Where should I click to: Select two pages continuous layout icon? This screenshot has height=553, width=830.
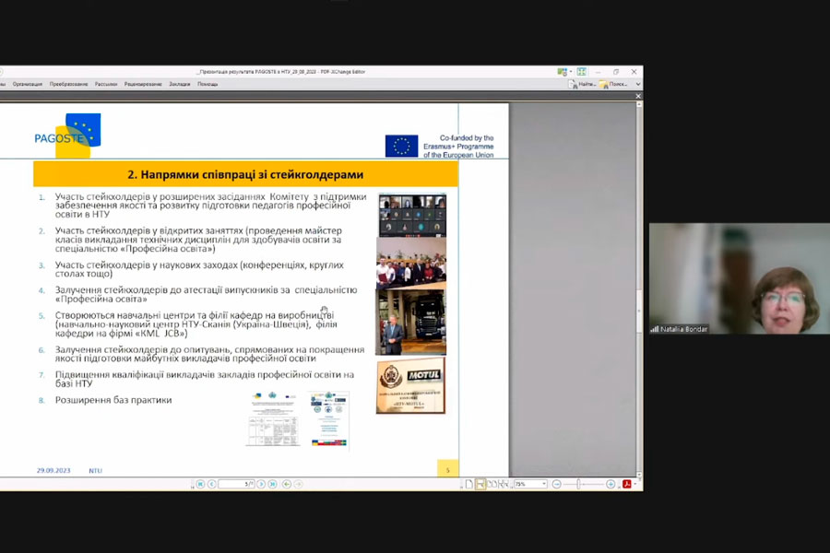[504, 484]
